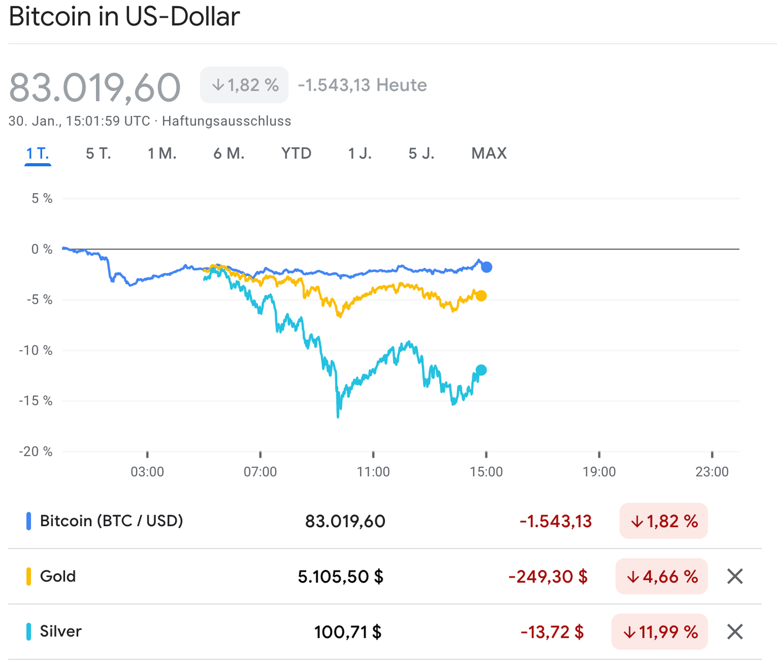The width and height of the screenshot is (777, 666).
Task: Switch to the 5 T. range tab
Action: click(x=99, y=153)
